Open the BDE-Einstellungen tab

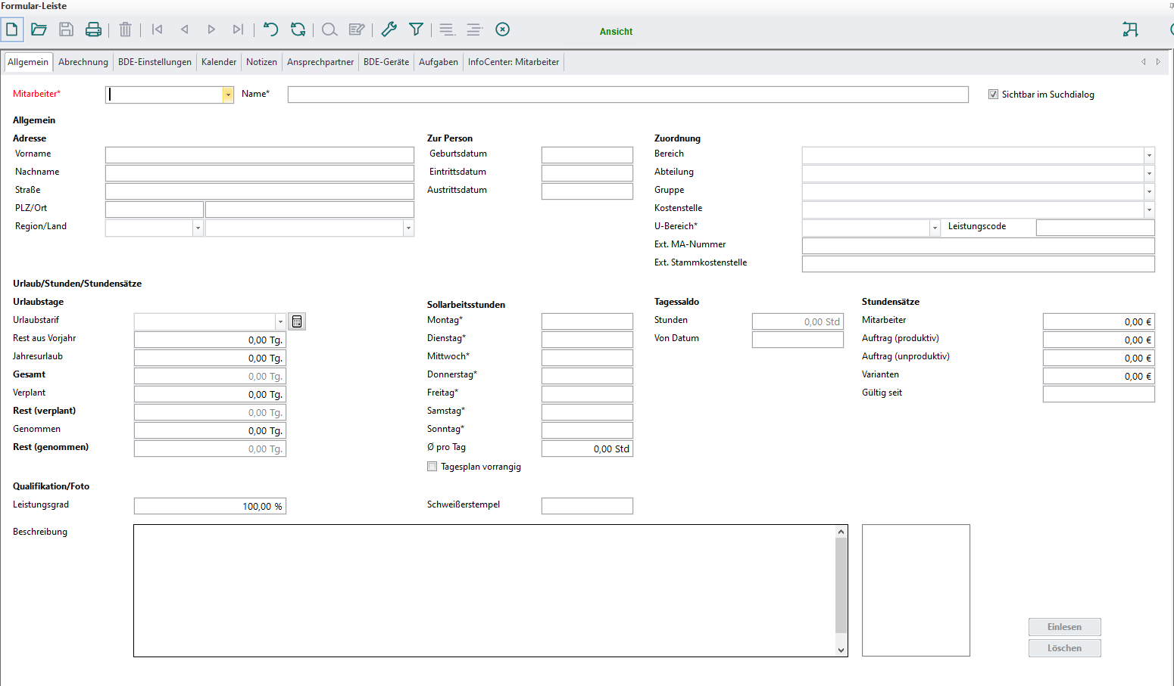pyautogui.click(x=155, y=62)
